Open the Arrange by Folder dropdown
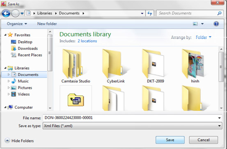The image size is (227, 149). [x=204, y=37]
